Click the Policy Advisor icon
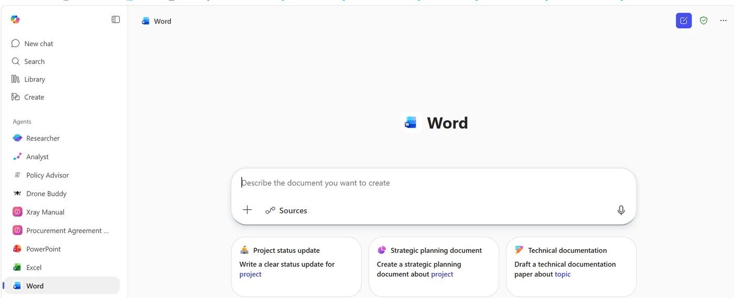The height and width of the screenshot is (298, 734). (17, 175)
